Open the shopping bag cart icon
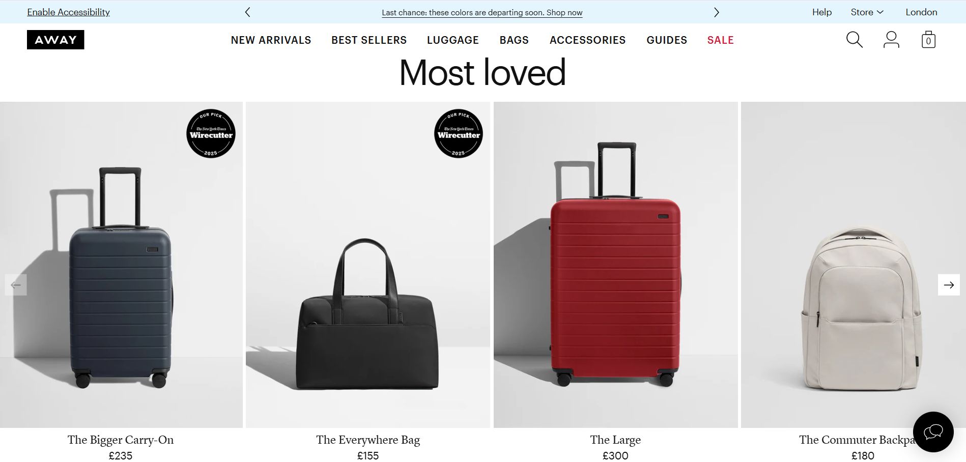Viewport: 966px width, 462px height. 928,40
